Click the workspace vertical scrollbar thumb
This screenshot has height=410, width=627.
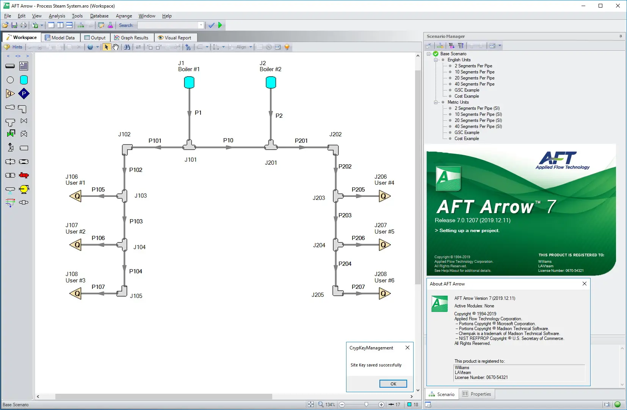418,177
